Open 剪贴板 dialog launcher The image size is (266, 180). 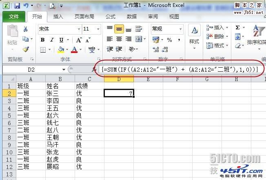[32, 59]
